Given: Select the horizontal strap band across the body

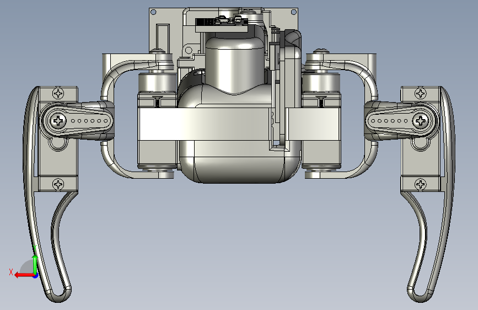Looking at the screenshot, I should [203, 124].
